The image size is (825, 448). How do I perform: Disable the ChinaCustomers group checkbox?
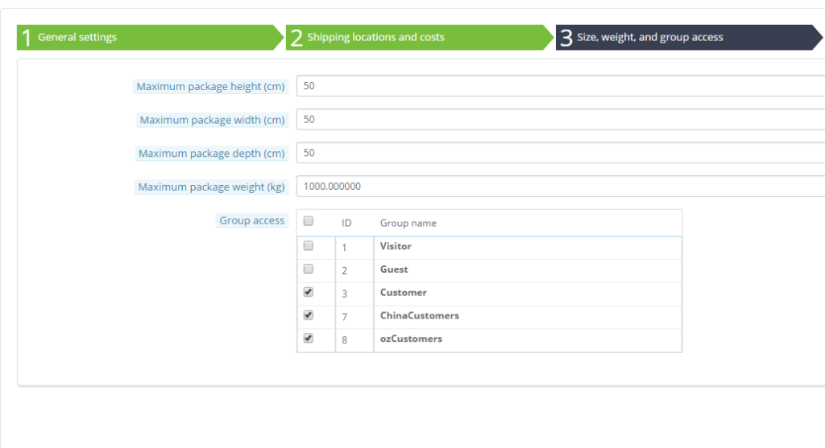pyautogui.click(x=308, y=315)
